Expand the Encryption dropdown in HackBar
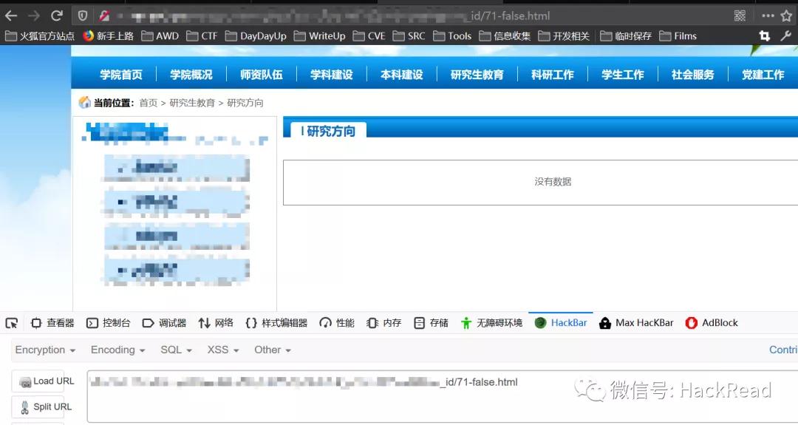The height and width of the screenshot is (425, 798). (45, 350)
